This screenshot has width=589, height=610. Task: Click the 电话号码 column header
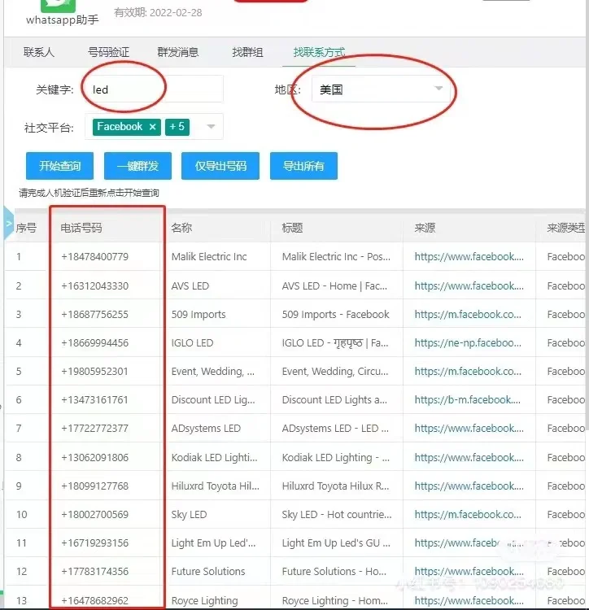[81, 228]
